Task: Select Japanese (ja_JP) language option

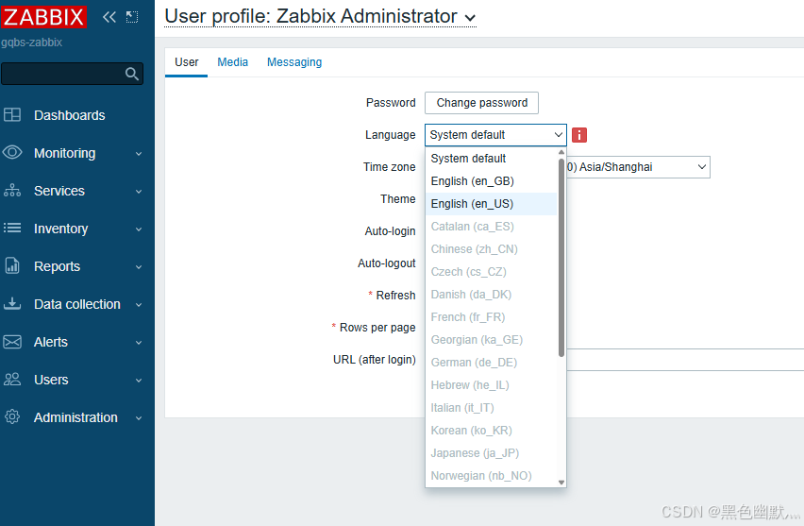Action: (492, 453)
